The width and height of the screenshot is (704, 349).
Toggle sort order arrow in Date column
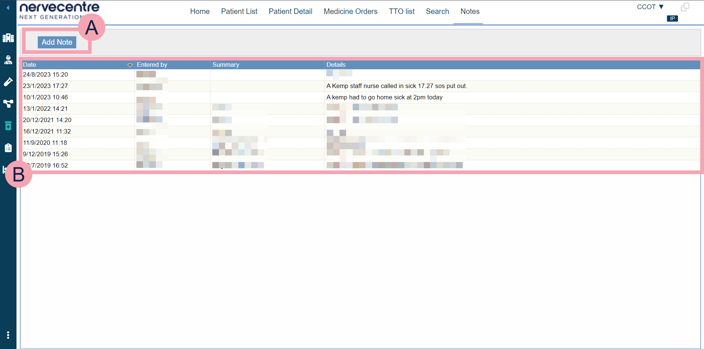tap(130, 65)
